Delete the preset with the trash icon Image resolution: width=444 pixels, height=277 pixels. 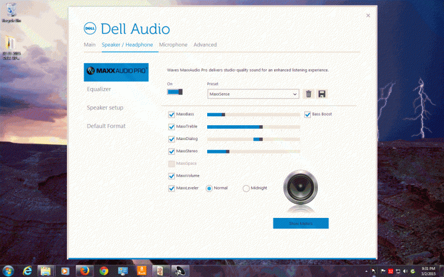tap(308, 94)
